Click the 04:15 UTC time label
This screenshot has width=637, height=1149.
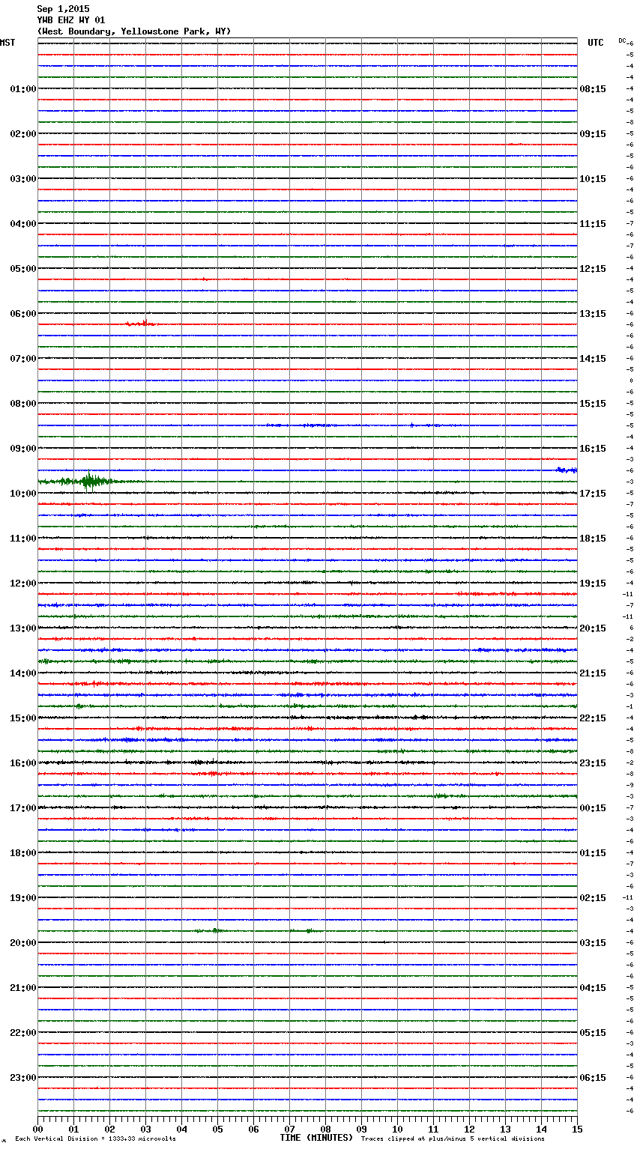tap(593, 988)
